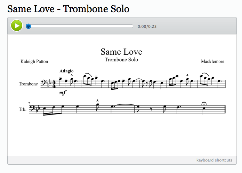Seek within the playback progress bar
This screenshot has width=242, height=173.
(80, 26)
